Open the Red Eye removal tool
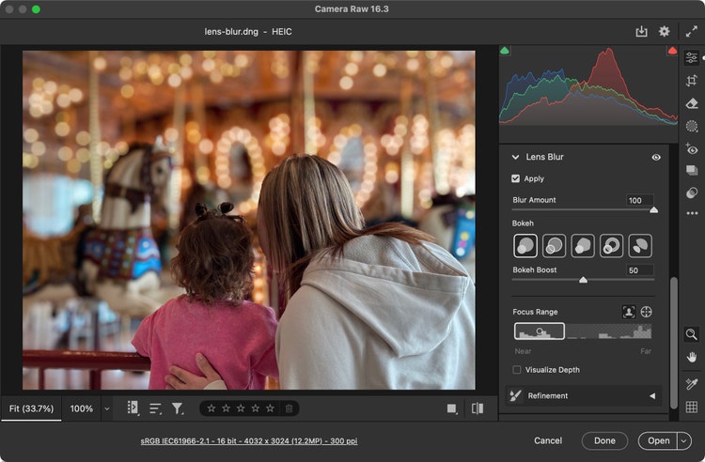 pos(692,148)
